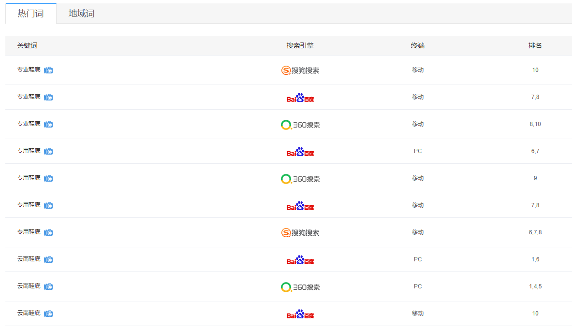Click ranking 10 in 专业鞋底 搜狗搜索 row
The width and height of the screenshot is (572, 328).
click(x=535, y=70)
